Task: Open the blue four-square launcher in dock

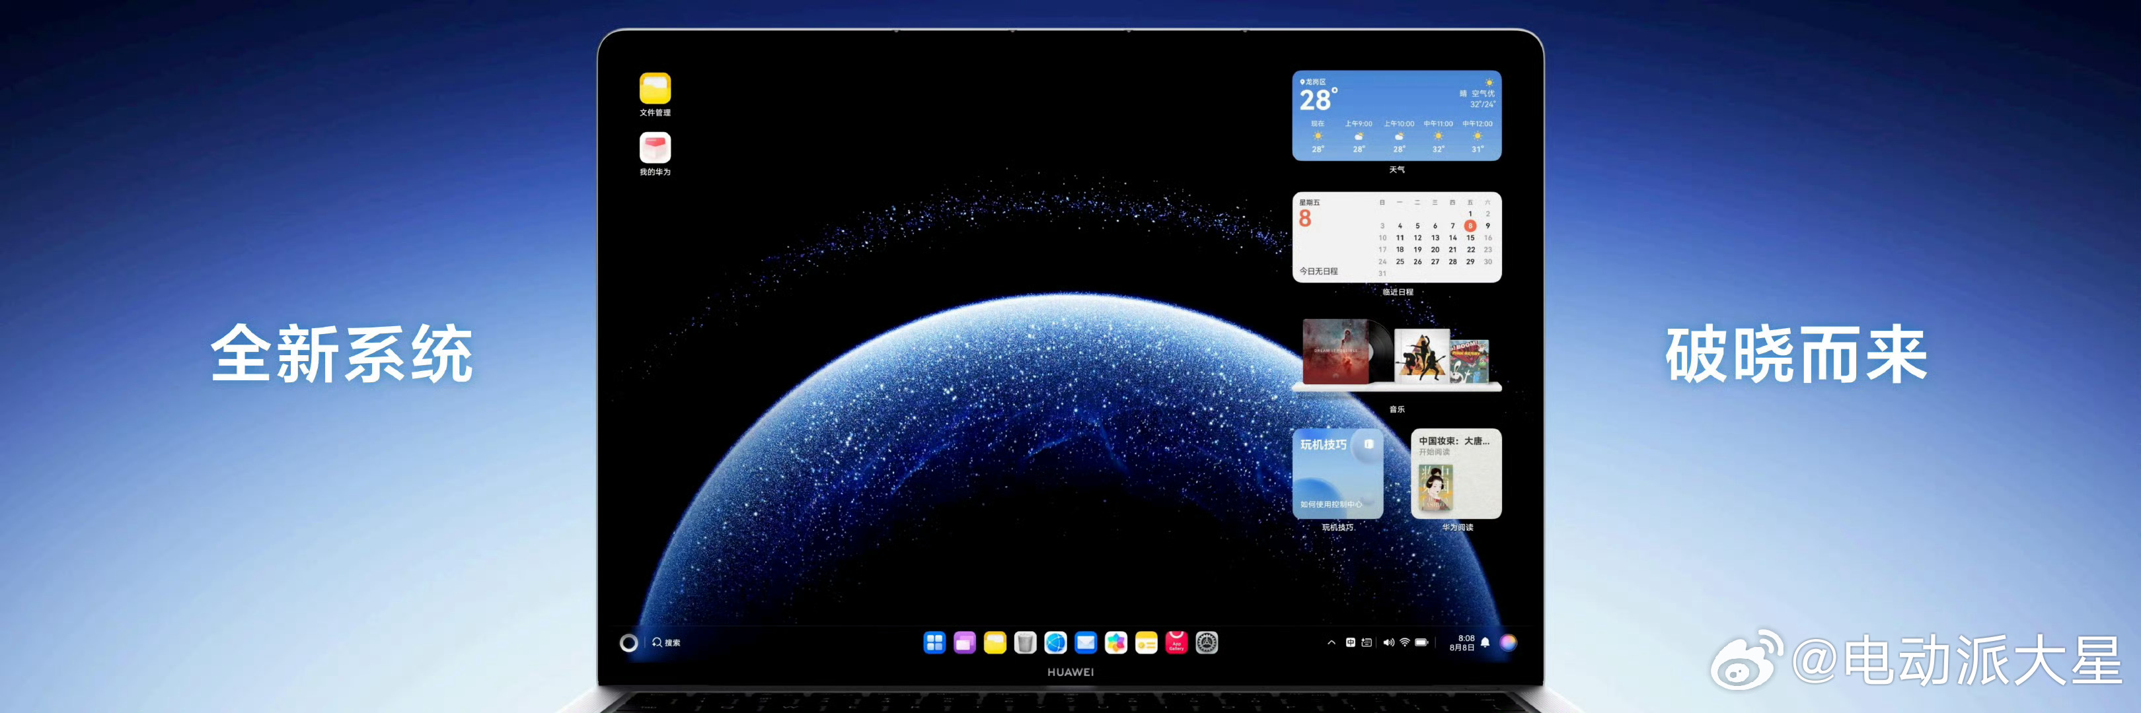Action: point(934,642)
